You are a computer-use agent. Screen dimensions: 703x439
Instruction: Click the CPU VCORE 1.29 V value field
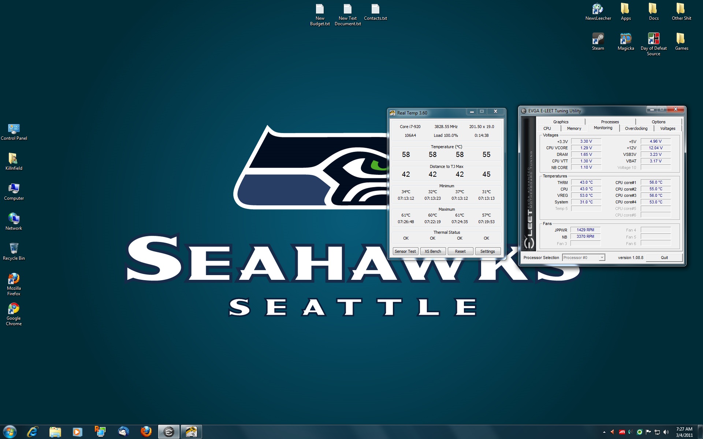tap(586, 148)
